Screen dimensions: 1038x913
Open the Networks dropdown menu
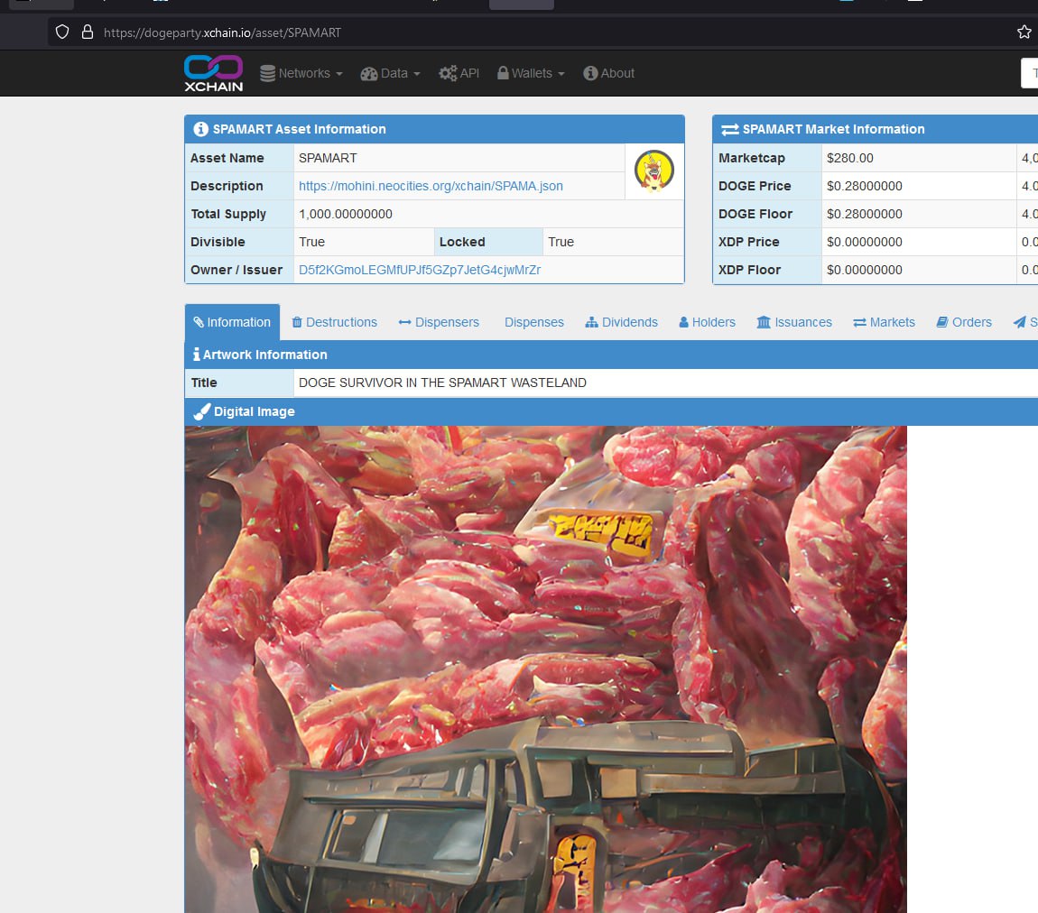(x=301, y=73)
